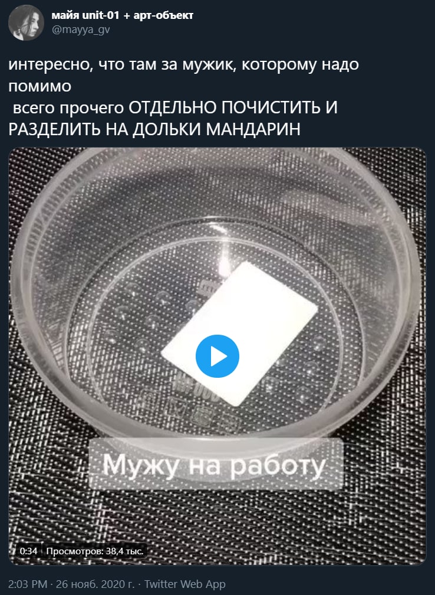Click the white card inside the container
Image resolution: width=435 pixels, height=595 pixels.
click(x=239, y=334)
